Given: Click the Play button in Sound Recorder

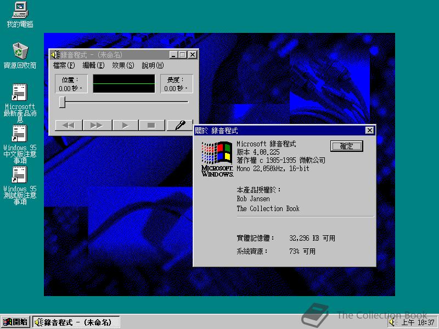Looking at the screenshot, I should tap(125, 126).
